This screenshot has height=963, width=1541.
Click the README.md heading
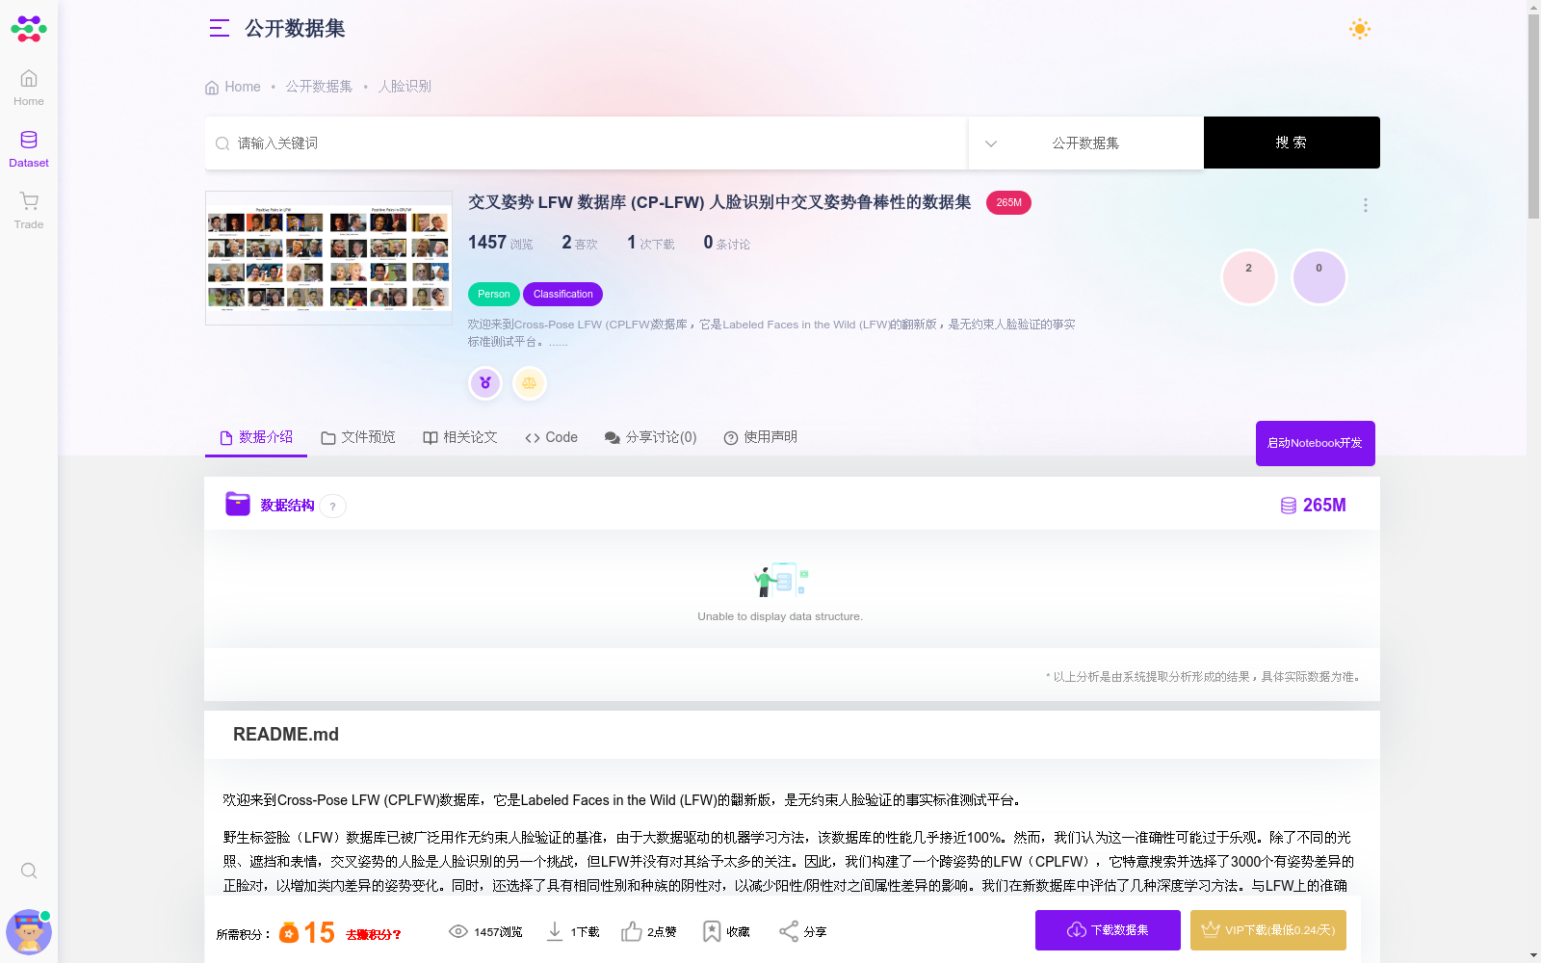point(286,735)
